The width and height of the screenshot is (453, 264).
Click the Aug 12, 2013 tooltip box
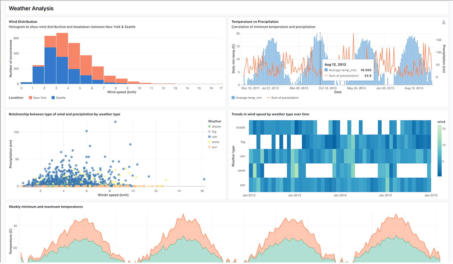[347, 70]
